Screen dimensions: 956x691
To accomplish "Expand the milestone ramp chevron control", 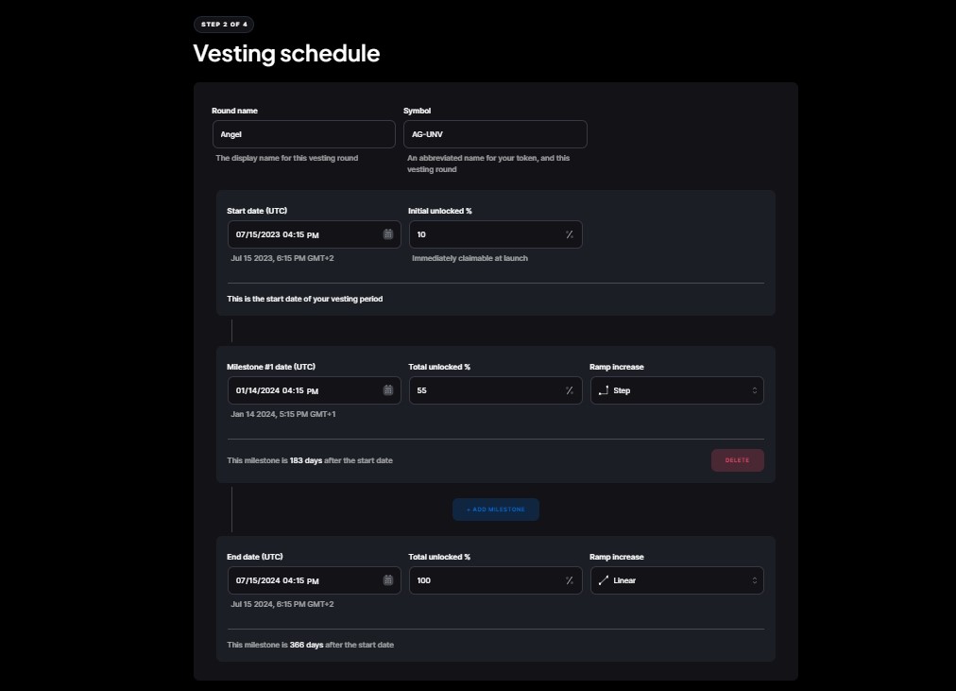I will (754, 389).
